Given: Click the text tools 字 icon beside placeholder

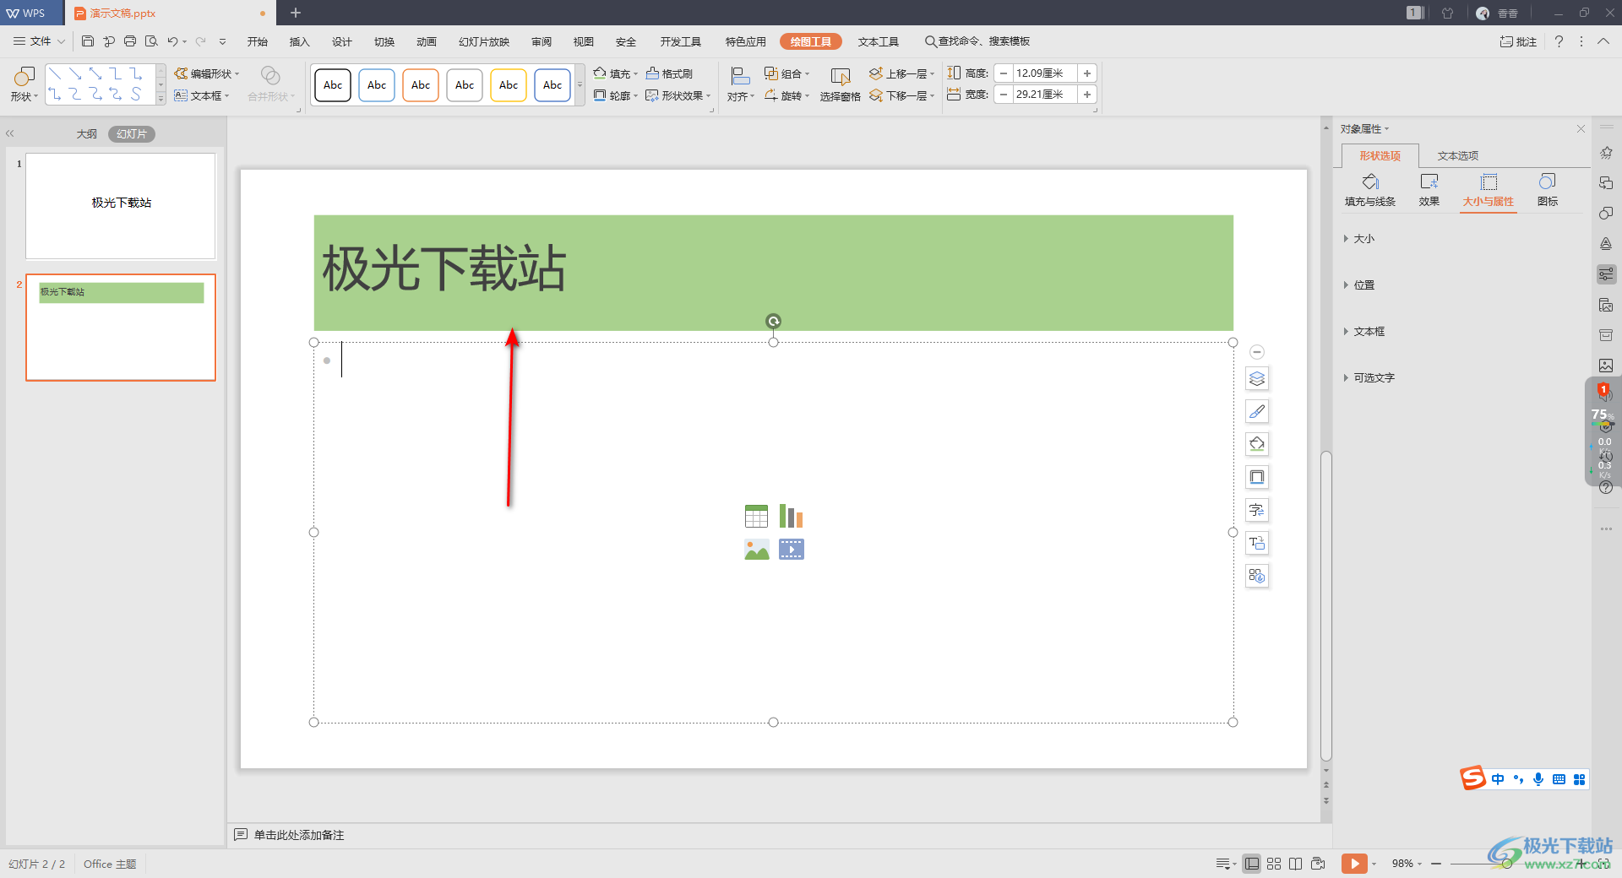Looking at the screenshot, I should pyautogui.click(x=1257, y=510).
